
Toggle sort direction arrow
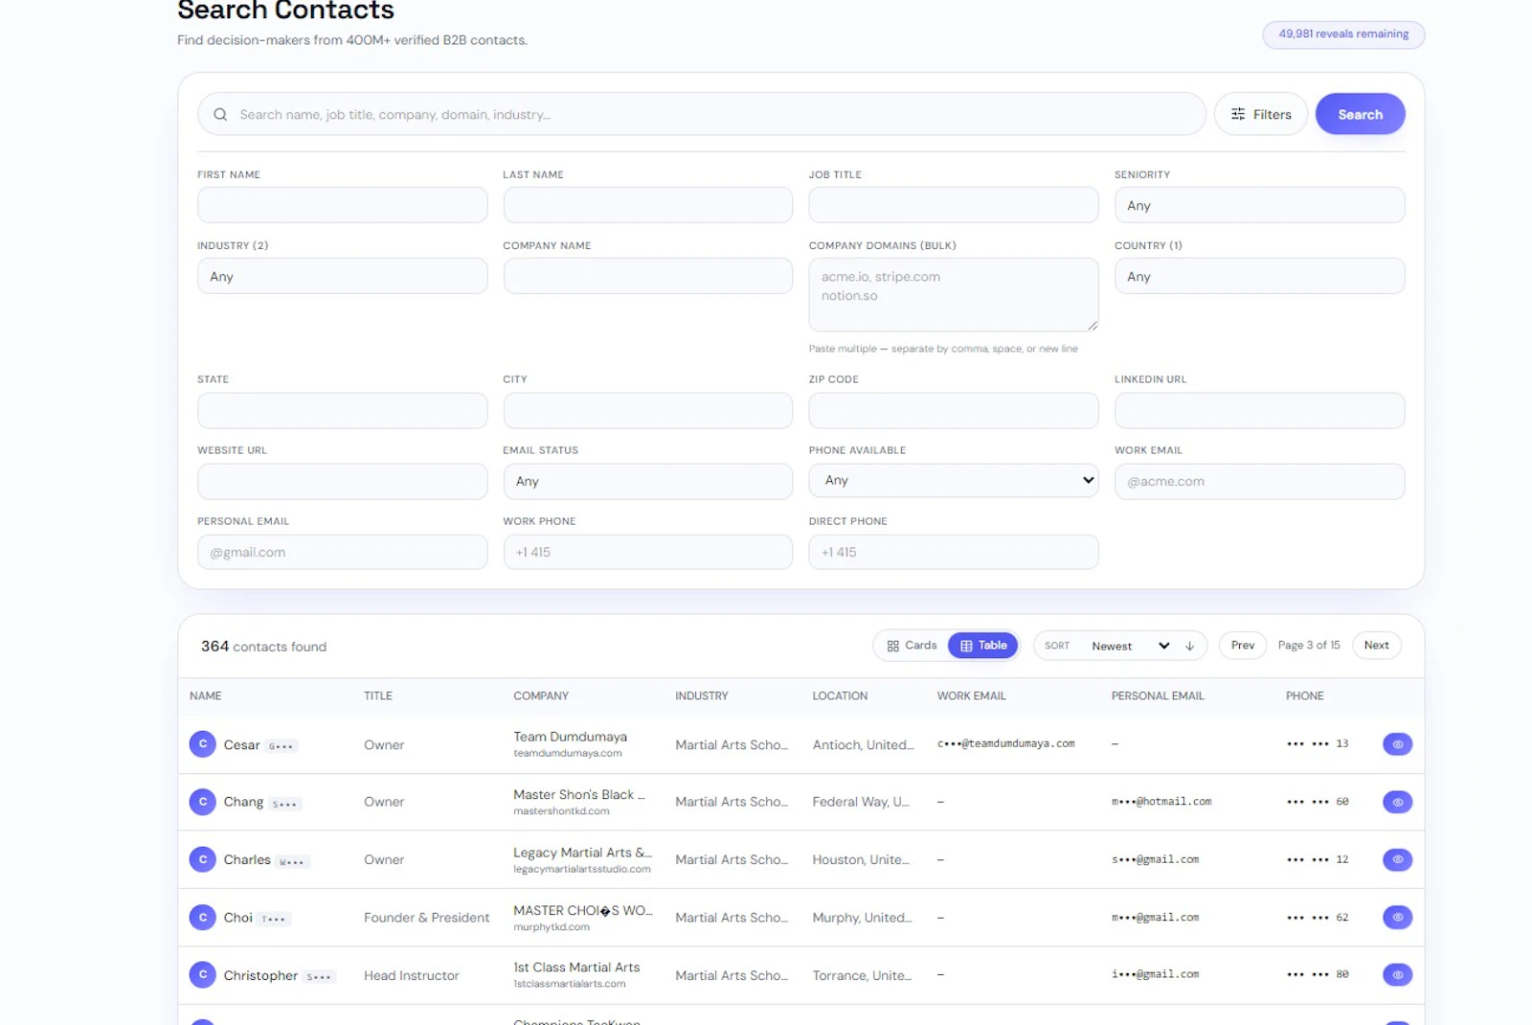click(x=1189, y=646)
